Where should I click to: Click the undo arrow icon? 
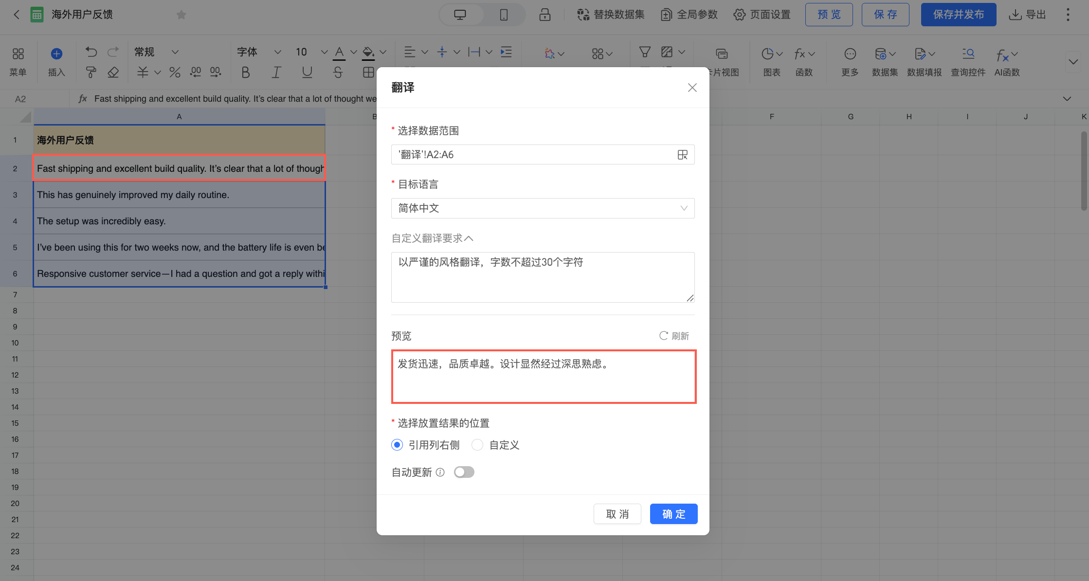point(91,52)
